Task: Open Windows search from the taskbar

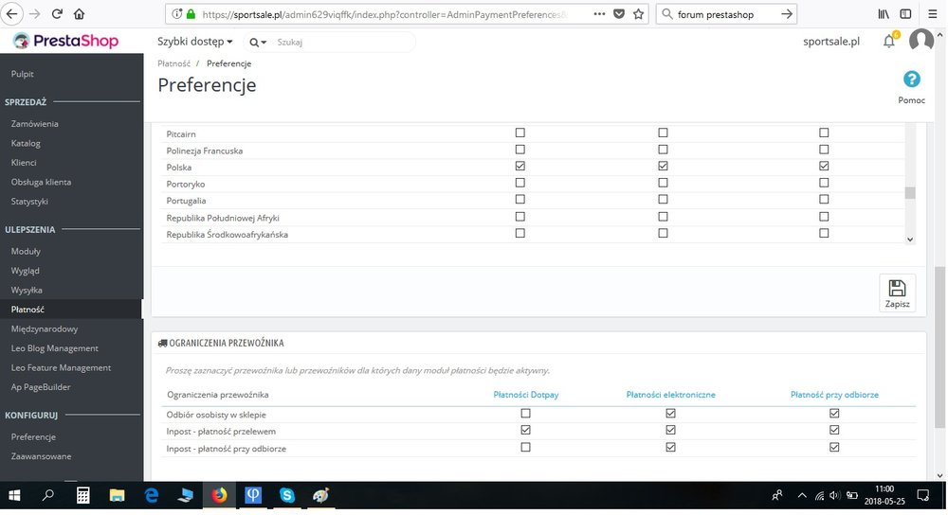Action: (x=47, y=496)
